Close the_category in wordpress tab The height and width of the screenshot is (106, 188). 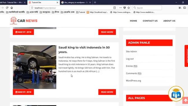[90, 2]
